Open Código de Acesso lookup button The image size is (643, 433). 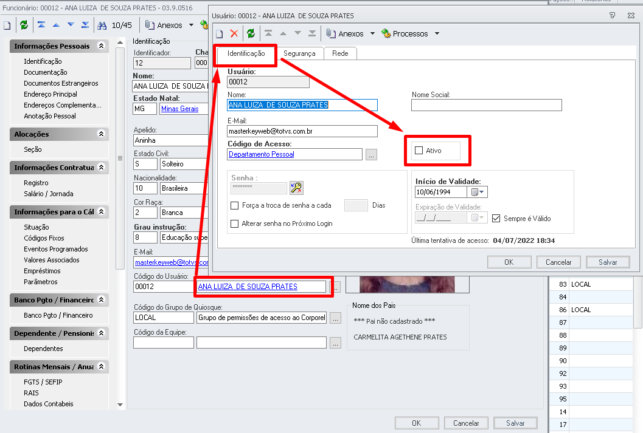click(371, 155)
